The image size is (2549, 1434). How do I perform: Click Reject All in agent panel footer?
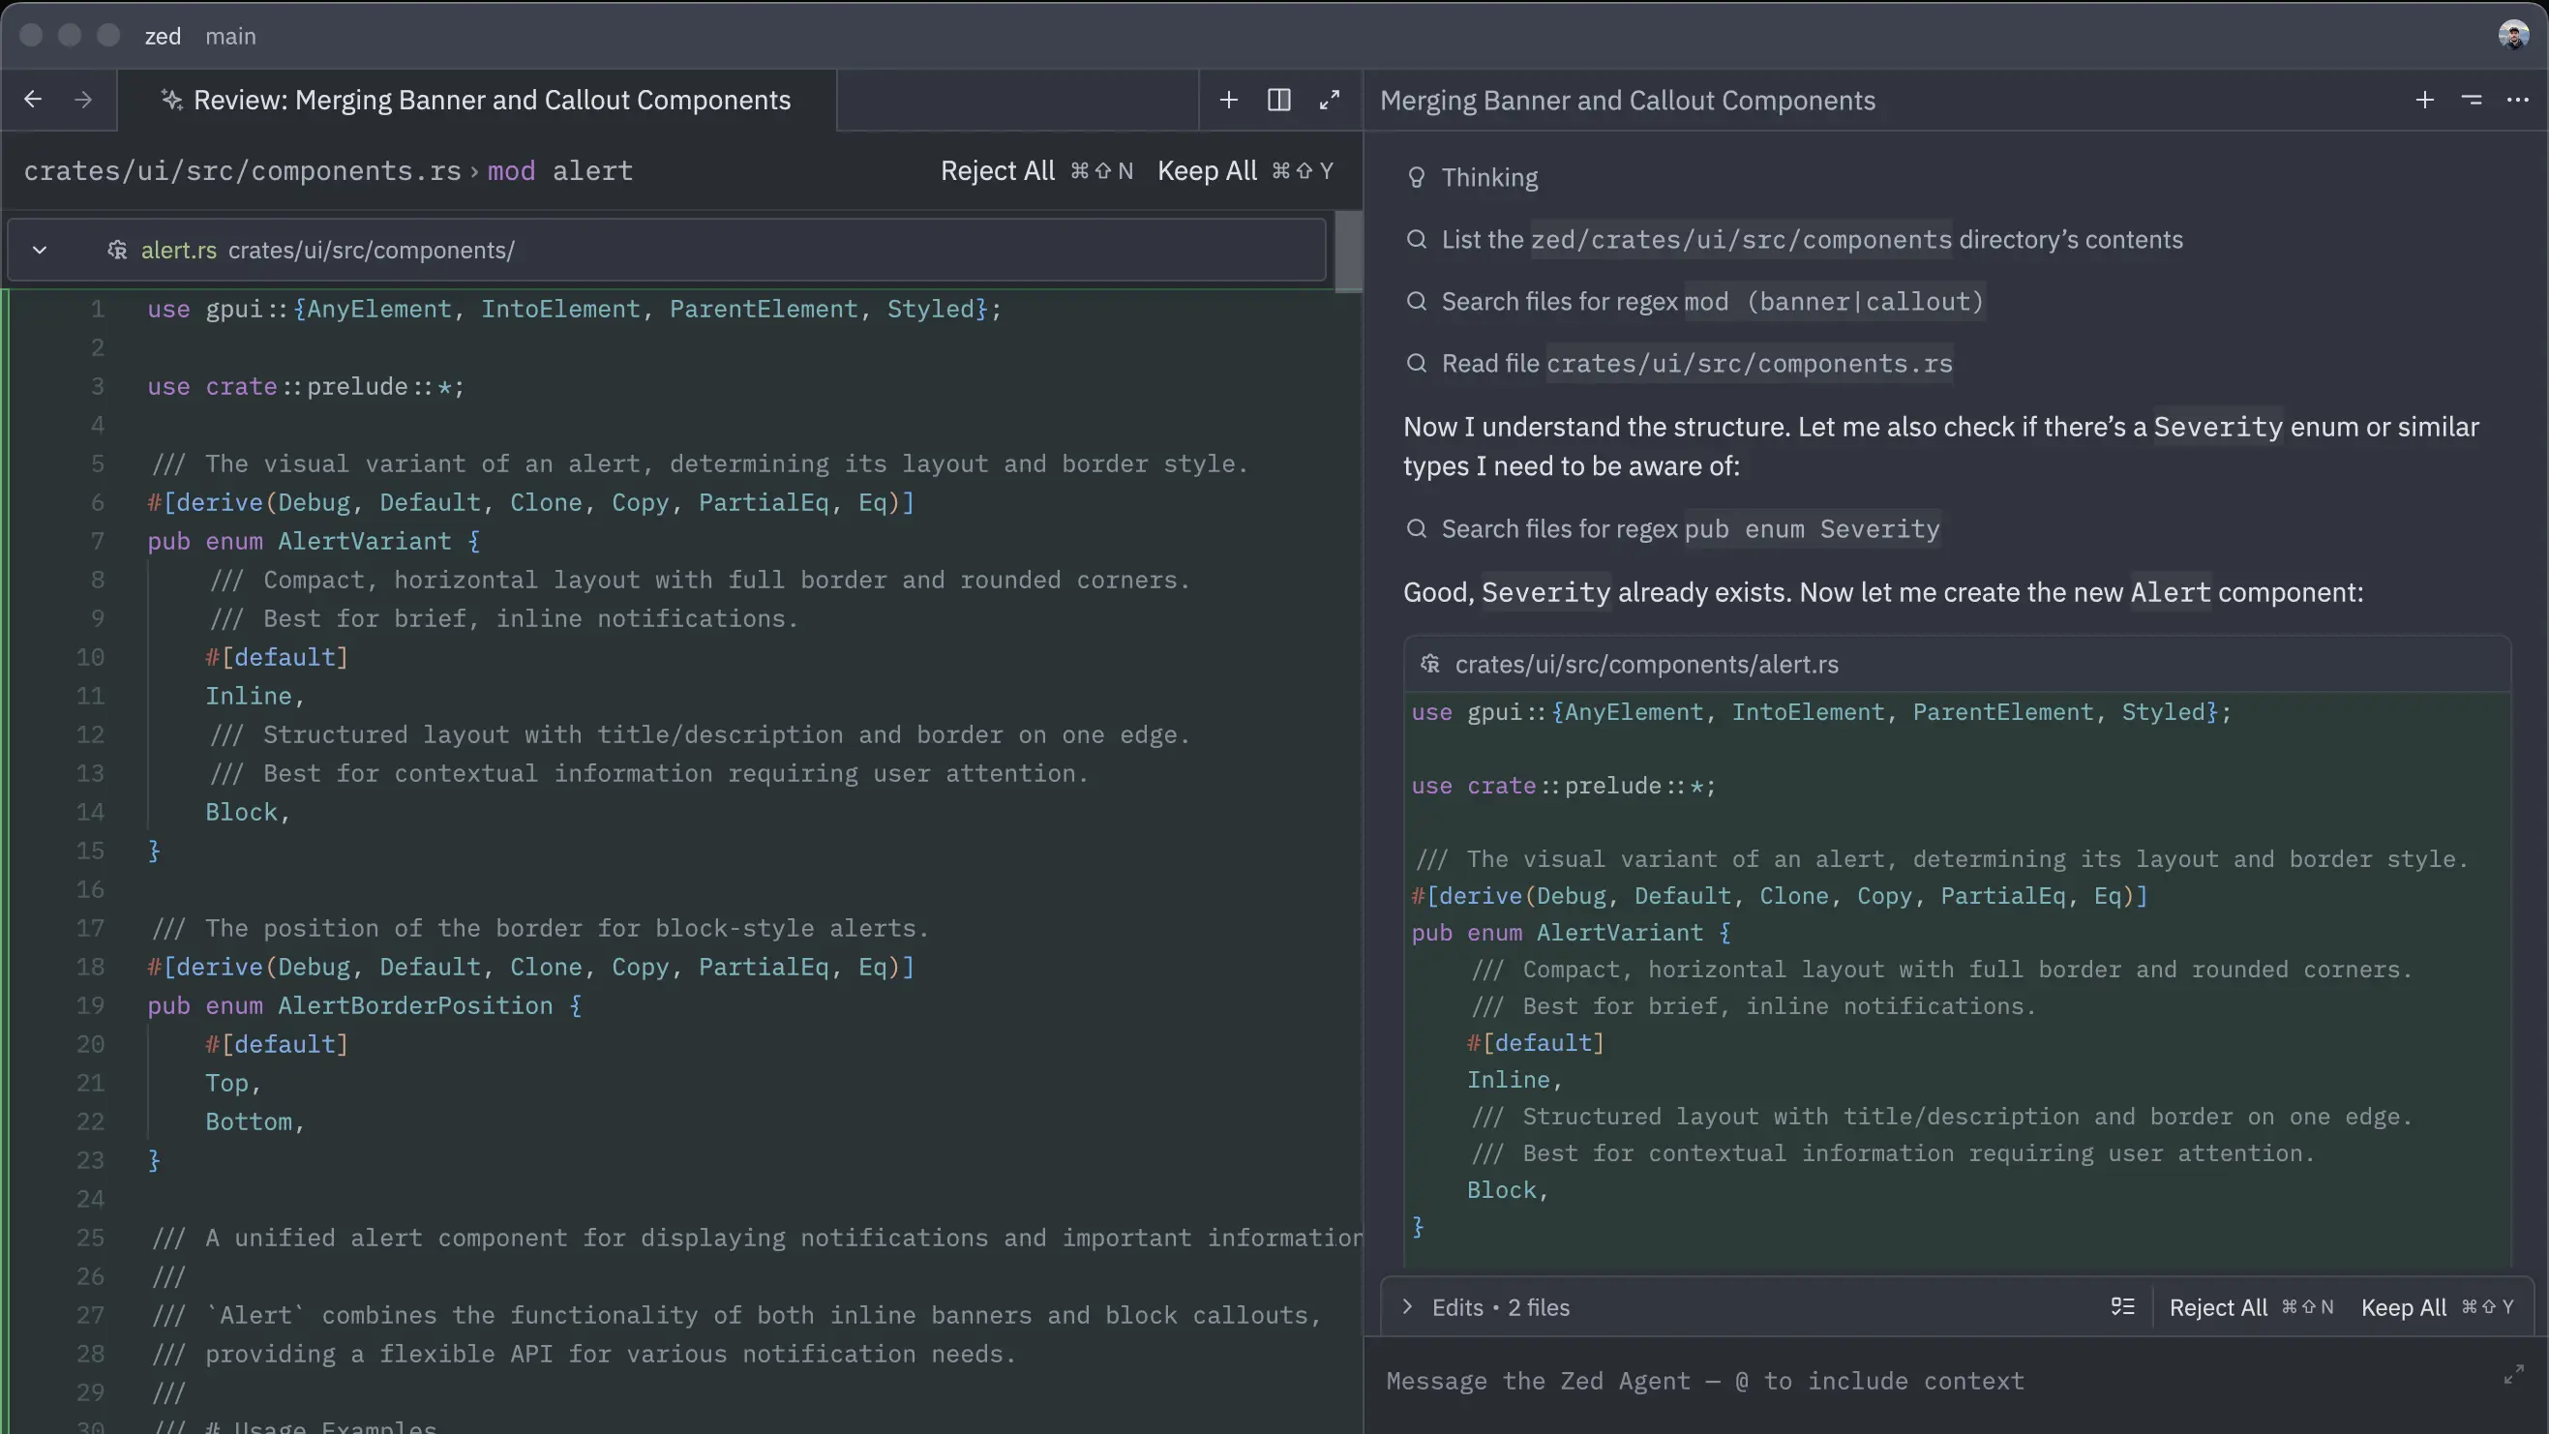tap(2217, 1307)
